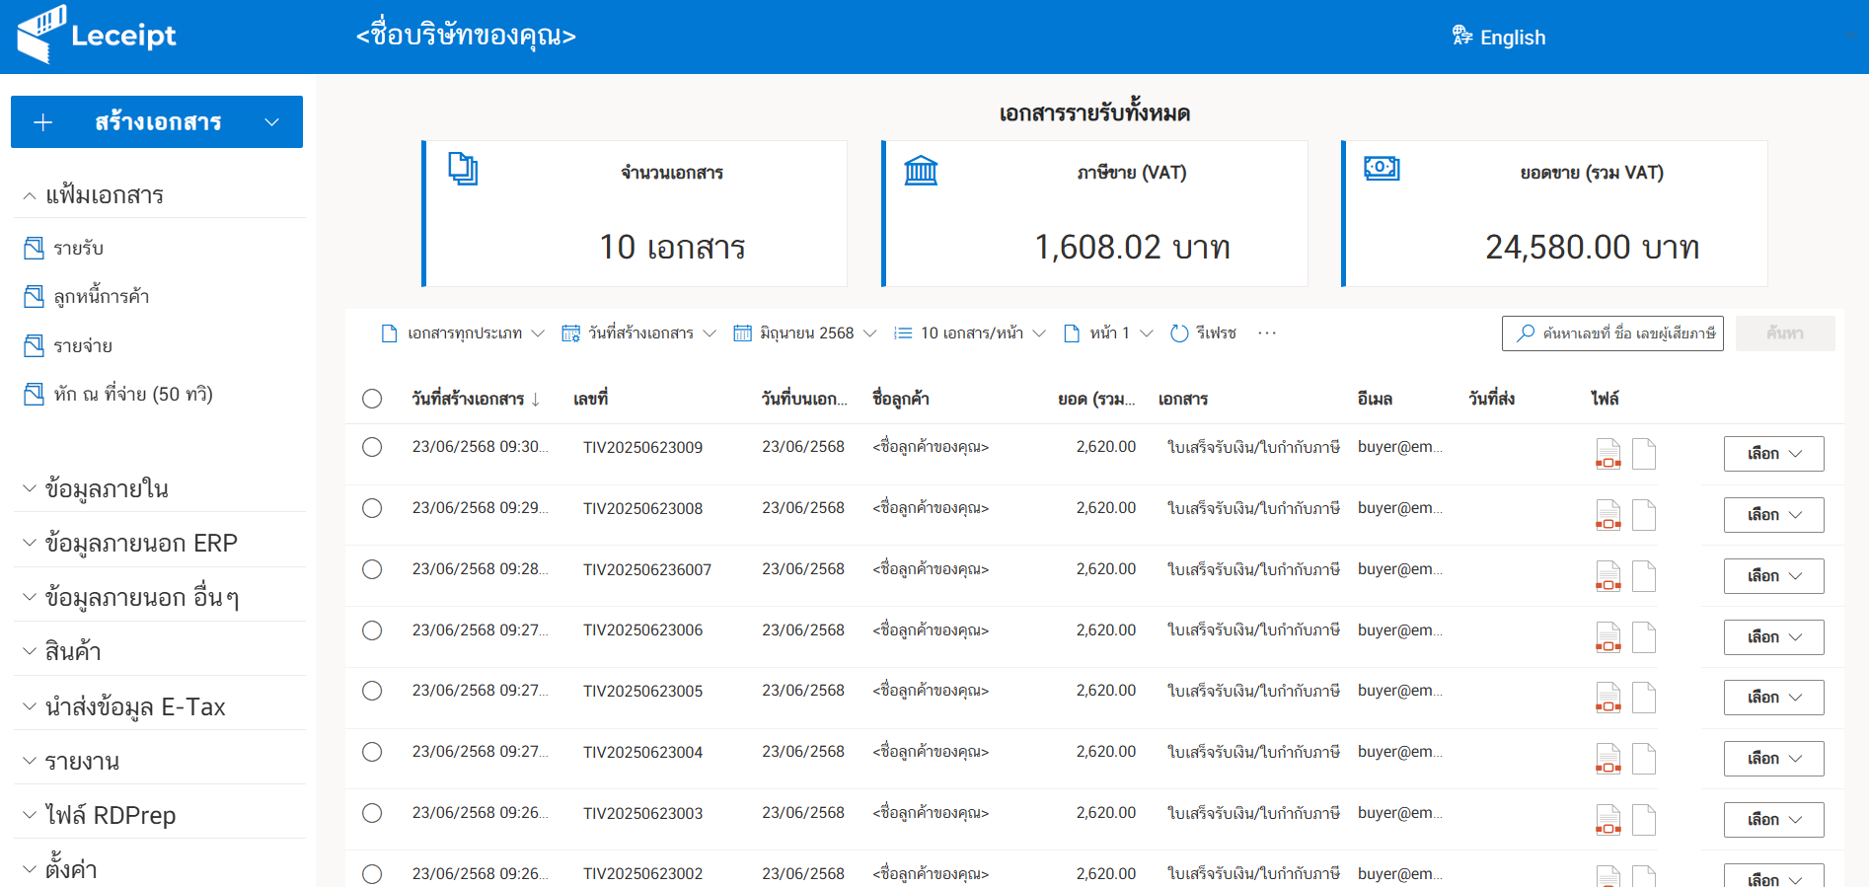The width and height of the screenshot is (1869, 887).
Task: Select all rows with header circle
Action: coord(372,399)
